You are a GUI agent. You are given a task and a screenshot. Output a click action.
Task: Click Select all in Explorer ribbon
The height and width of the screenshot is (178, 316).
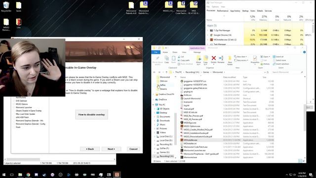[278, 57]
